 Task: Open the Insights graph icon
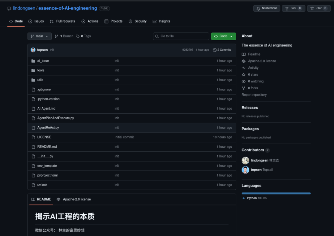[x=155, y=21]
